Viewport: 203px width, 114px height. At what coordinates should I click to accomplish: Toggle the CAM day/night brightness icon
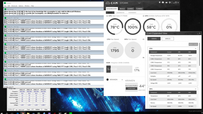[160, 2]
